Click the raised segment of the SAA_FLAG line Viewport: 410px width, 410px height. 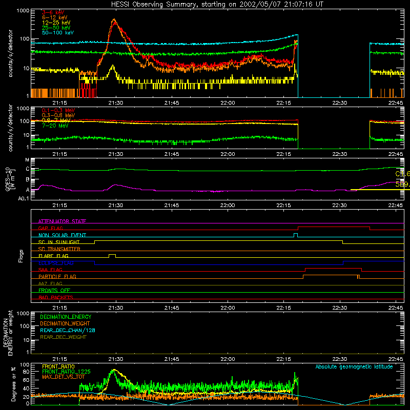(334, 269)
